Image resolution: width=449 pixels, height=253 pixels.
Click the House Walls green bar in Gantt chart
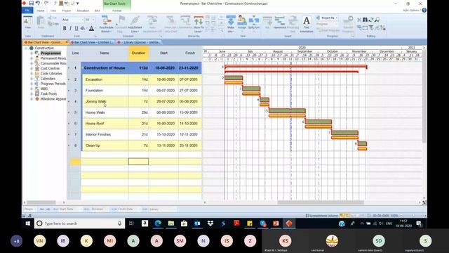[x=287, y=111]
